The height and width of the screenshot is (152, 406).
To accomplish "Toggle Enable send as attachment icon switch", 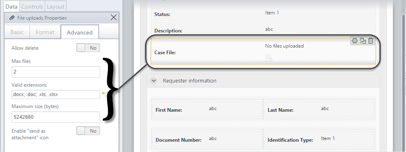I will 88,131.
